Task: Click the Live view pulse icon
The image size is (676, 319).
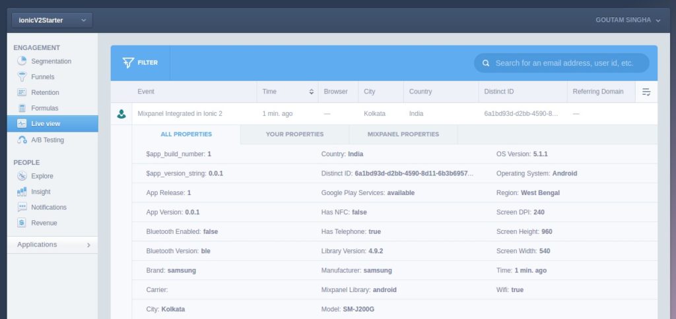Action: (x=22, y=123)
